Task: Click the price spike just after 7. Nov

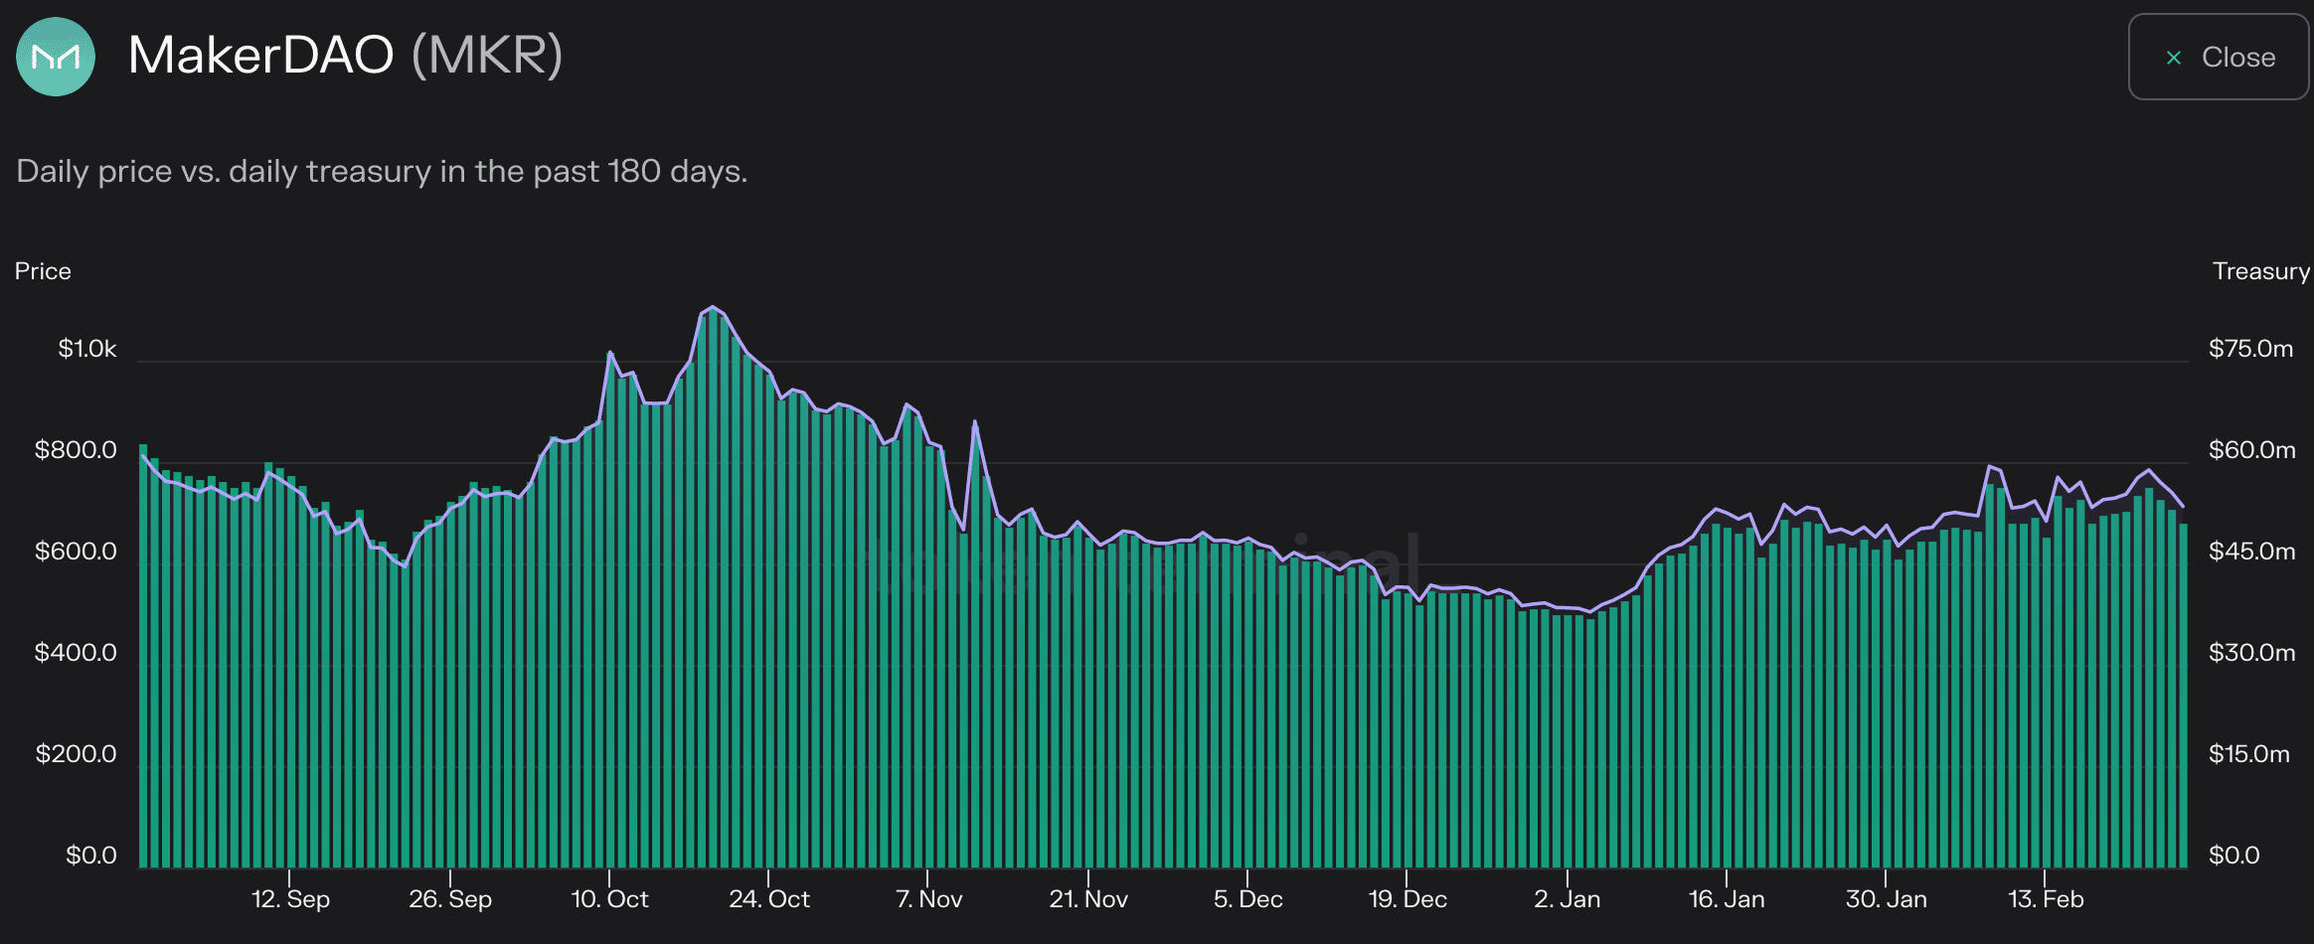Action: pyautogui.click(x=975, y=422)
